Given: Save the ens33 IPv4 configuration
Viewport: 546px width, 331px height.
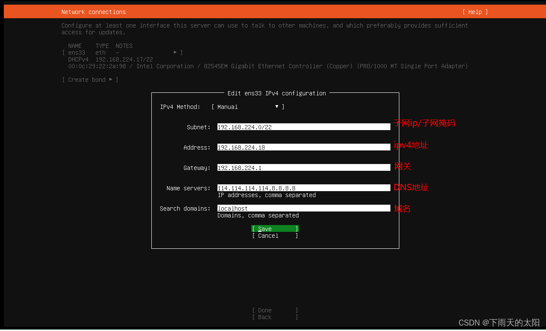Looking at the screenshot, I should pyautogui.click(x=275, y=228).
